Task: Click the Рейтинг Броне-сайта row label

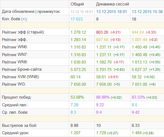Action: (x=22, y=69)
